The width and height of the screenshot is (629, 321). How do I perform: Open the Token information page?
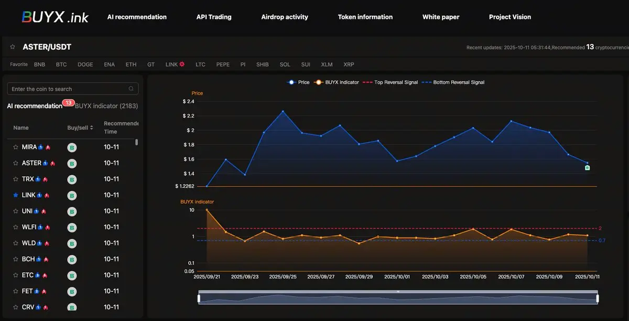pos(365,17)
